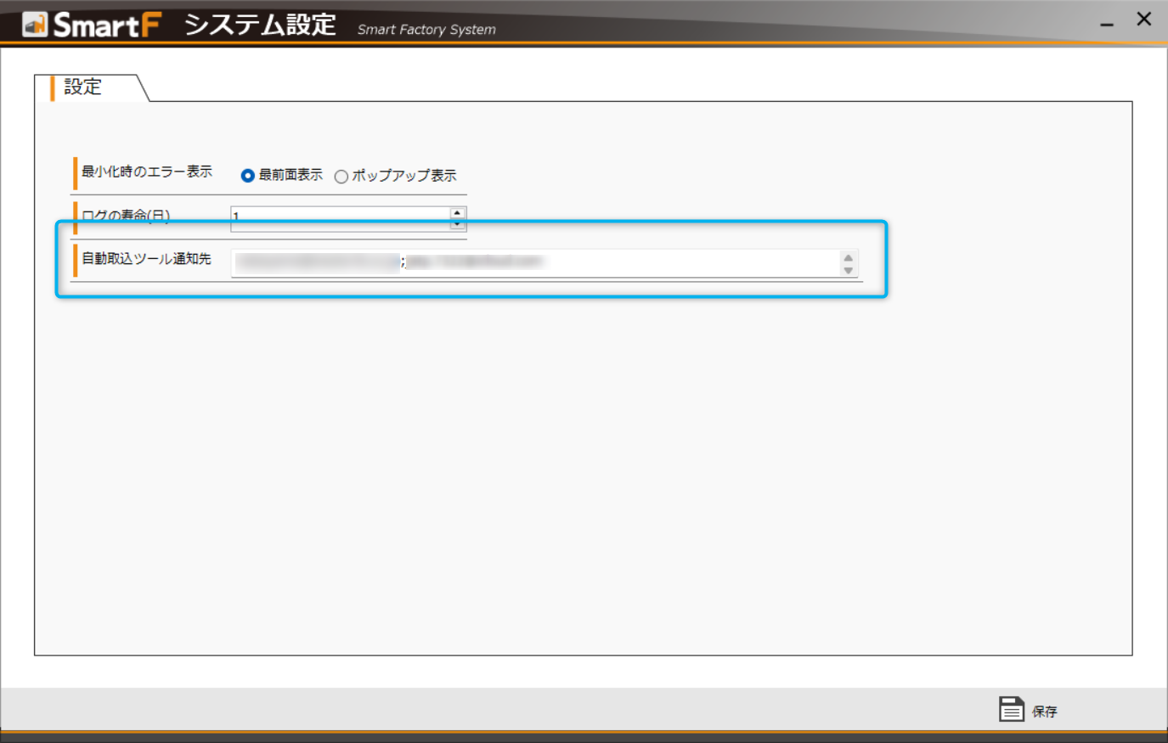Select the ポップアップ表示 radio option
This screenshot has width=1168, height=743.
coord(341,177)
